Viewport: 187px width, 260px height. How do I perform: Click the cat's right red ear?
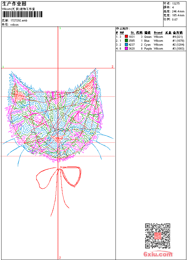pyautogui.click(x=90, y=86)
